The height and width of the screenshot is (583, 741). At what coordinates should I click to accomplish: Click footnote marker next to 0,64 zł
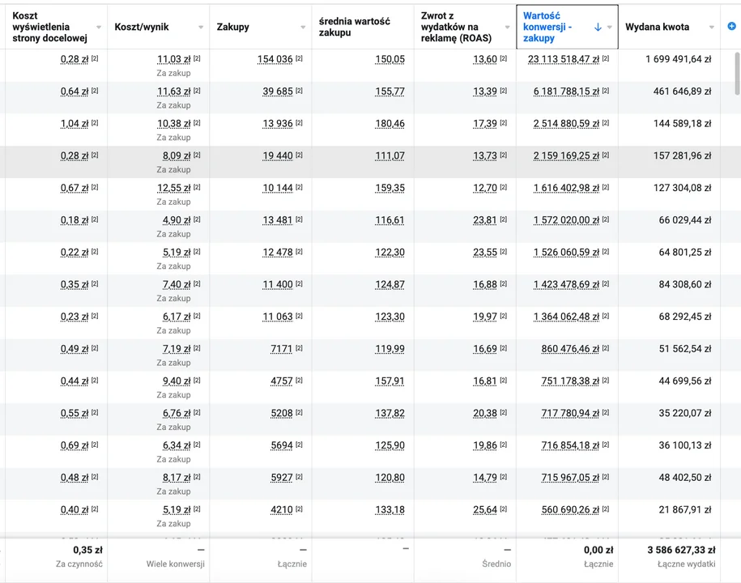[95, 91]
